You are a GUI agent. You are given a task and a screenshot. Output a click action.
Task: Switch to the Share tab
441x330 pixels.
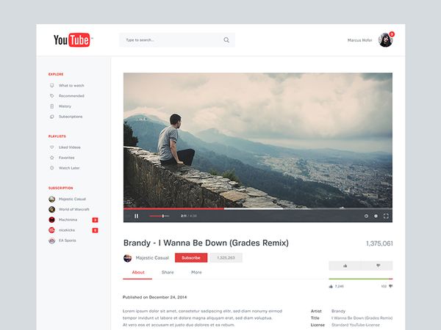click(168, 272)
